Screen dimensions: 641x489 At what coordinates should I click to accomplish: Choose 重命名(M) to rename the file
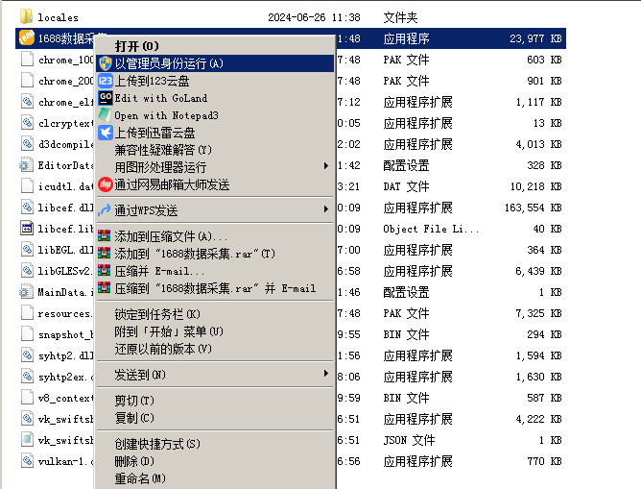[140, 478]
